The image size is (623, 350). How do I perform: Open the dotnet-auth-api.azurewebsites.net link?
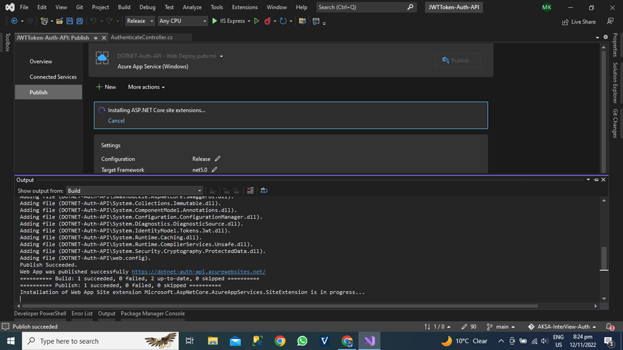coord(199,272)
